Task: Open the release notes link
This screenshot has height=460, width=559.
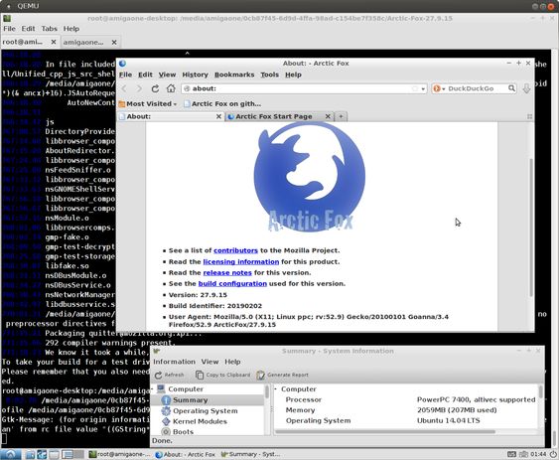Action: click(x=227, y=272)
